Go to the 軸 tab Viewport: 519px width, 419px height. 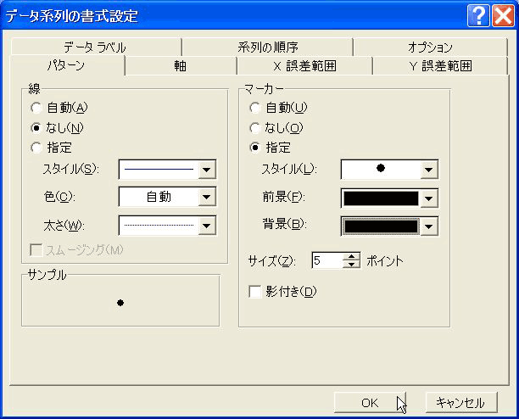(x=181, y=65)
